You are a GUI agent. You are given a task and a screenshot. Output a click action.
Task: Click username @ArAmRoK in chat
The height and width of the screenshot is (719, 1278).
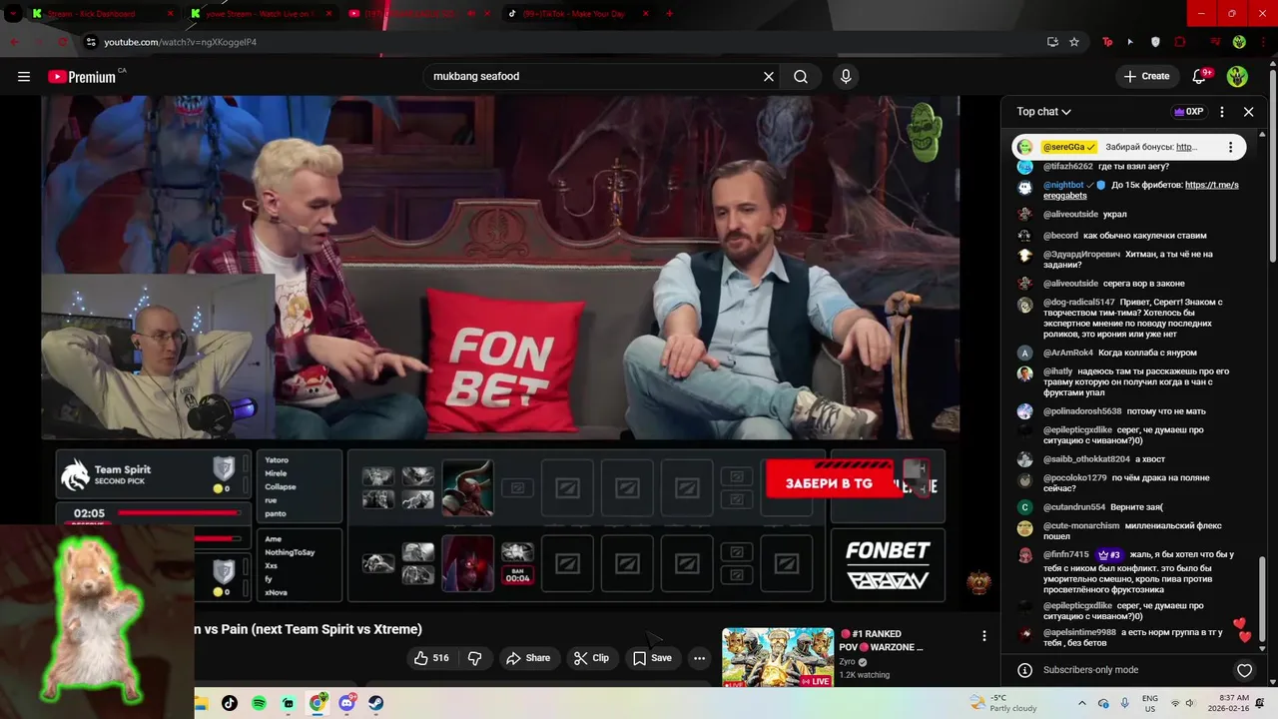(1067, 353)
